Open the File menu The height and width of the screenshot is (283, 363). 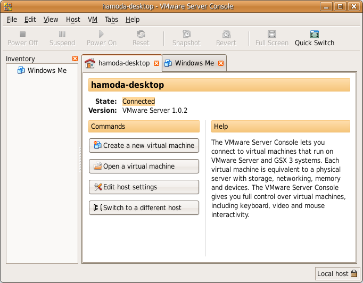(x=12, y=19)
